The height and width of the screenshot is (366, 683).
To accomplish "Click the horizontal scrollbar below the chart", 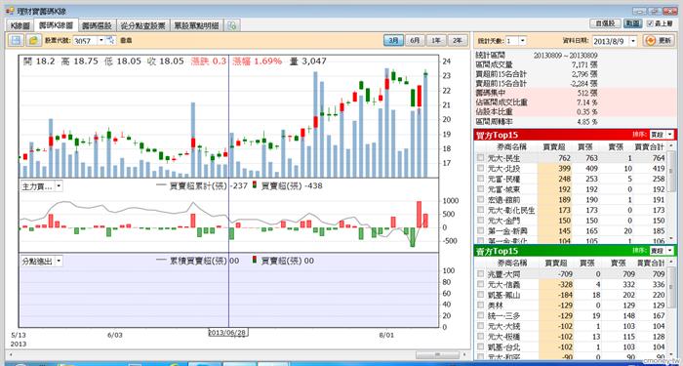I will click(x=439, y=354).
